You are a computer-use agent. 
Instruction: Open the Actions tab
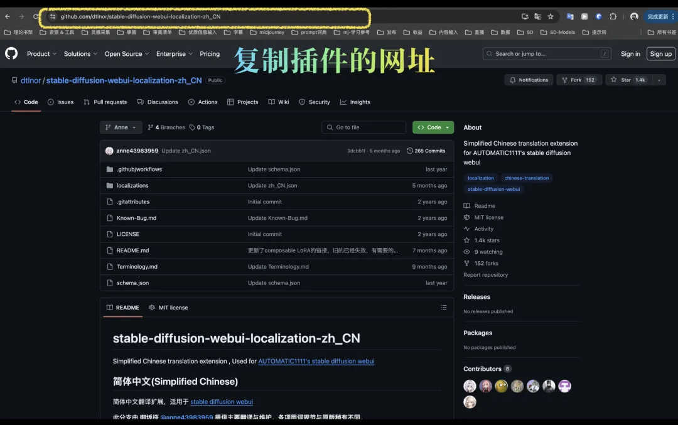click(x=203, y=102)
